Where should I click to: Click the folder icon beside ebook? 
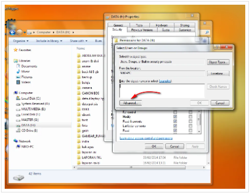[x=79, y=115]
